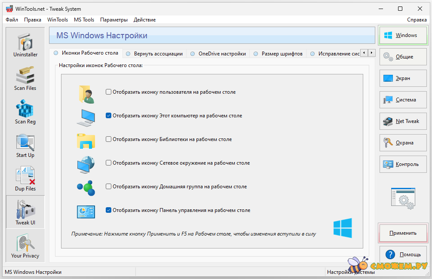The width and height of the screenshot is (432, 279).
Task: Click the Libraries folder icon
Action: click(x=86, y=141)
